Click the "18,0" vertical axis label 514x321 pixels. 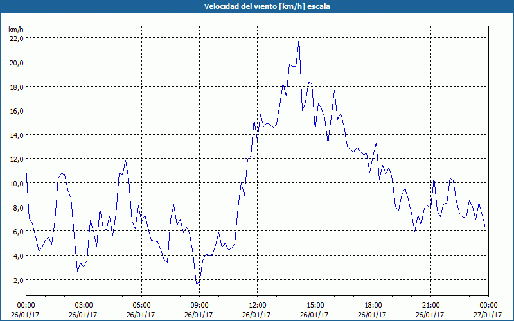click(x=17, y=87)
